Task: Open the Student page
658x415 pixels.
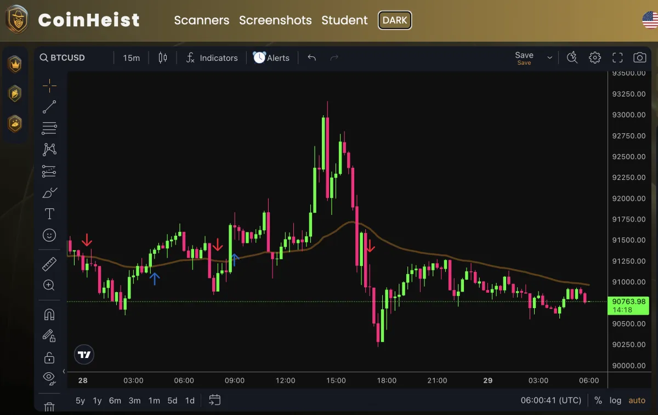Action: point(344,20)
